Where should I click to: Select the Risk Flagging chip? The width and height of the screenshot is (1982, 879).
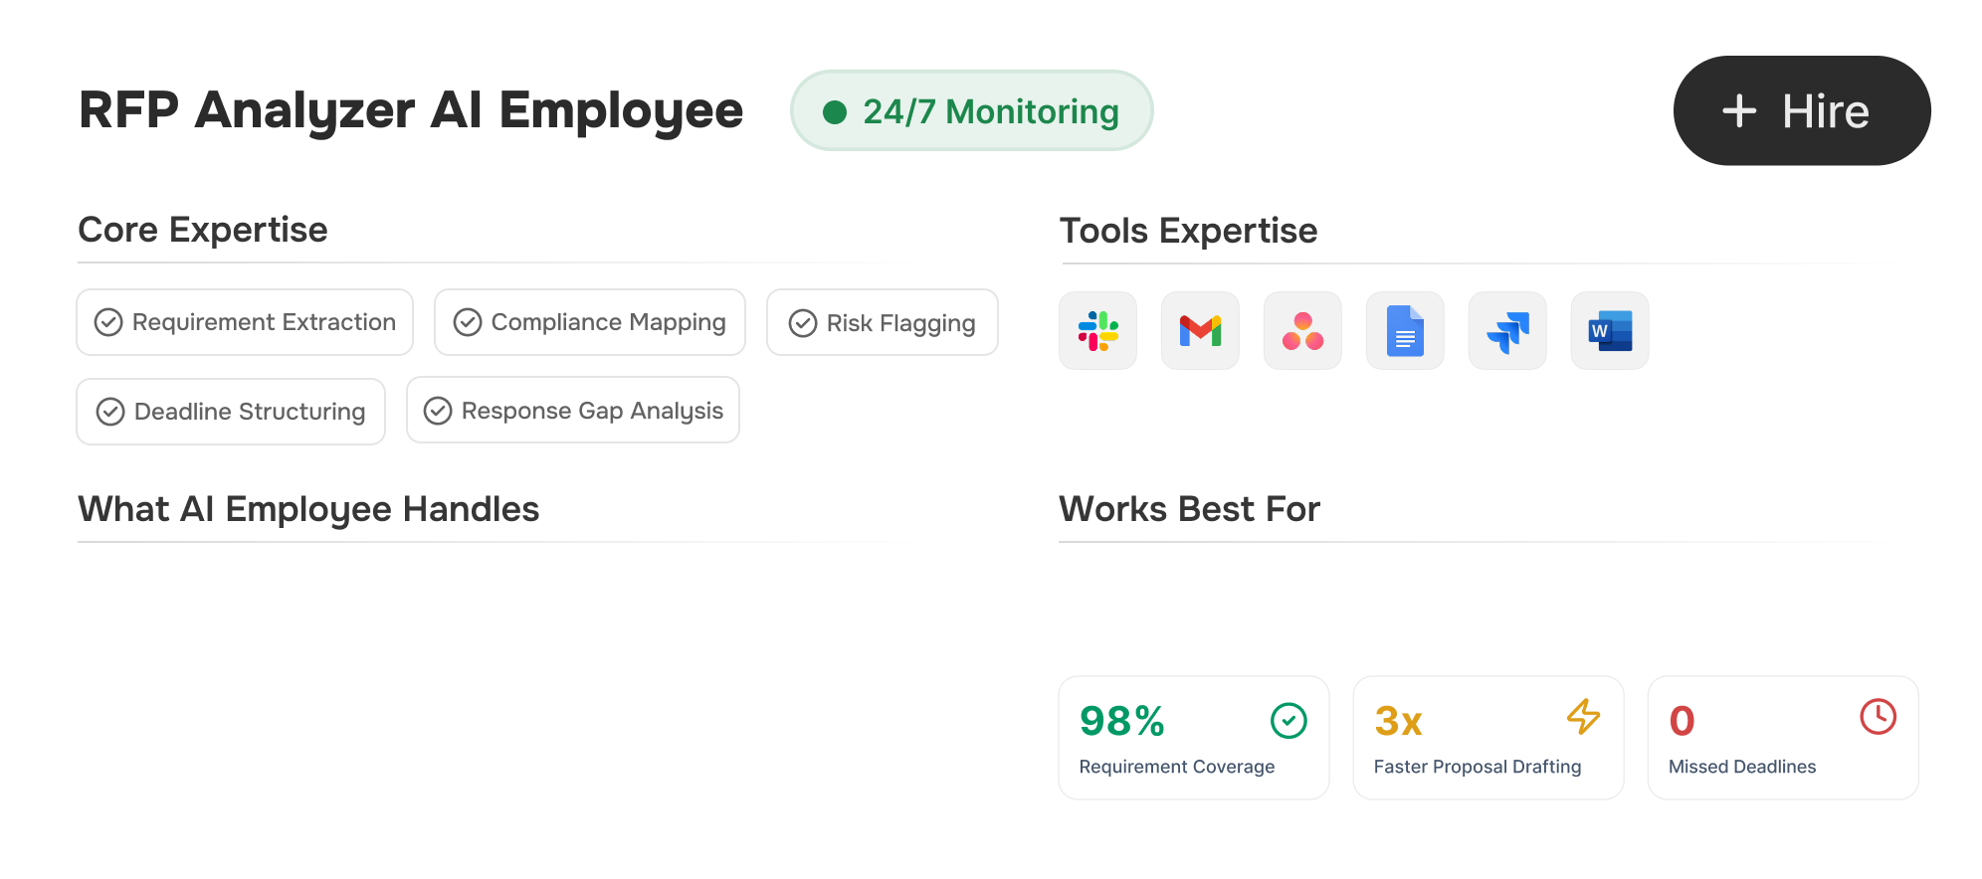tap(882, 323)
